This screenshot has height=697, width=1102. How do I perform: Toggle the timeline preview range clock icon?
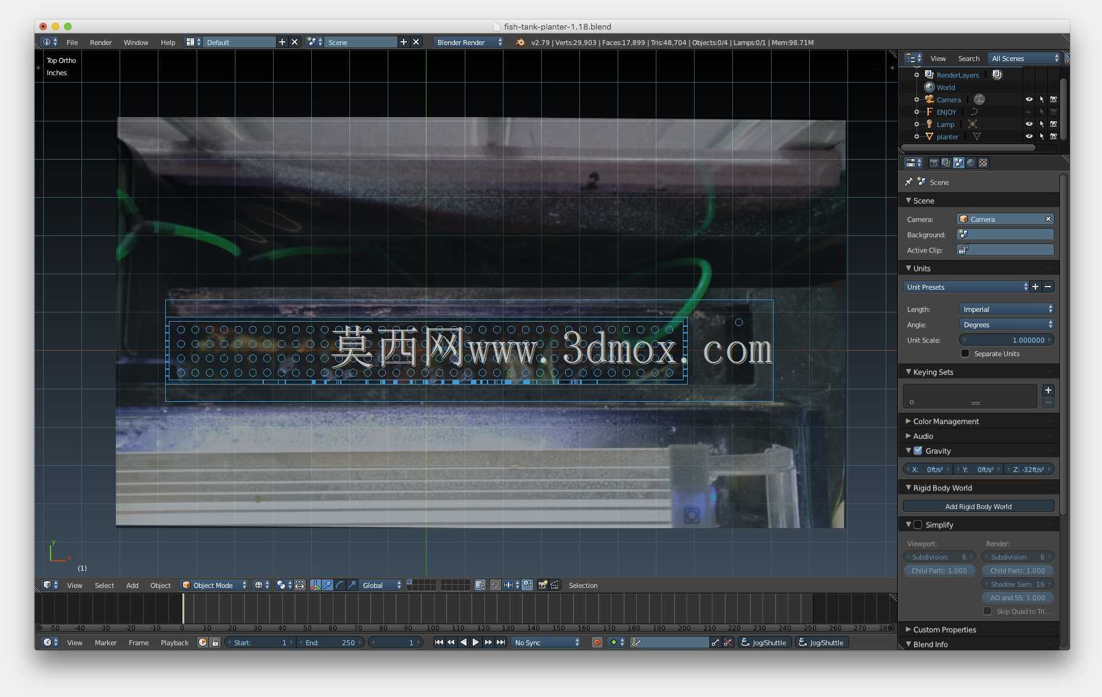(203, 642)
